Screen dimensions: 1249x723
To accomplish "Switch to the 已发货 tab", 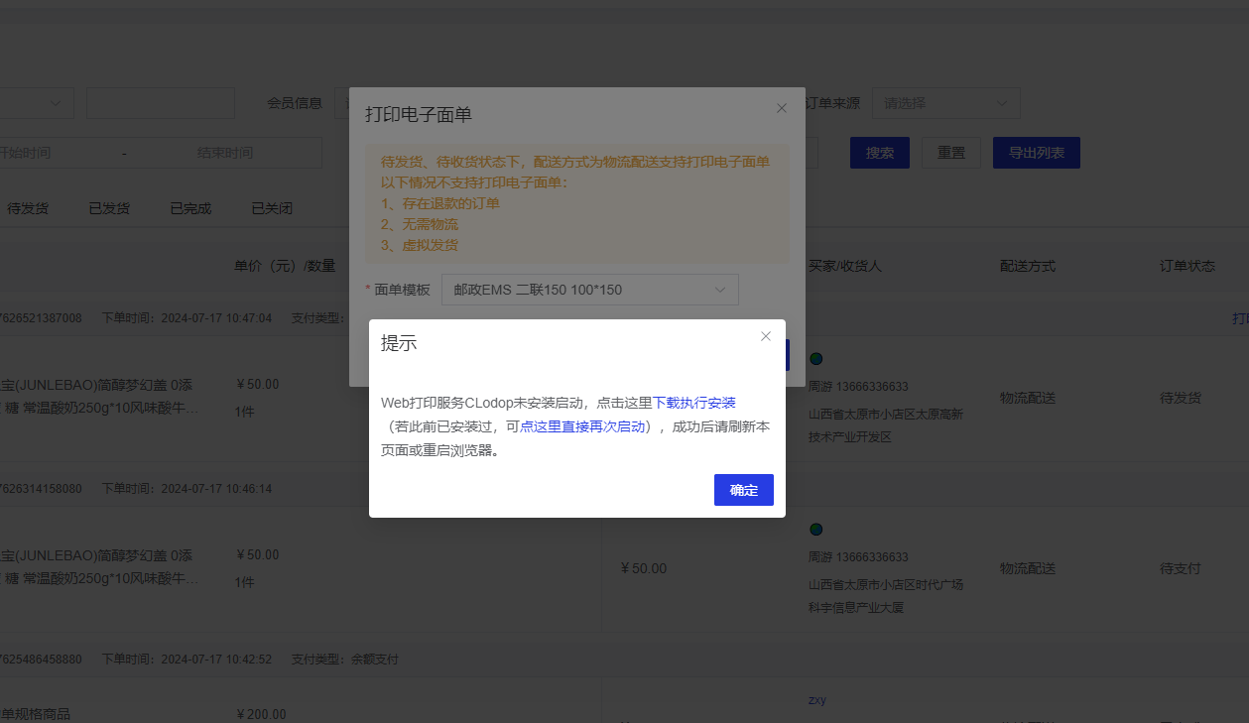I will pos(109,208).
